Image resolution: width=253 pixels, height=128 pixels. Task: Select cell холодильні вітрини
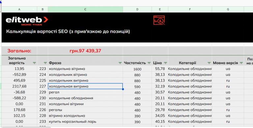point(85,104)
